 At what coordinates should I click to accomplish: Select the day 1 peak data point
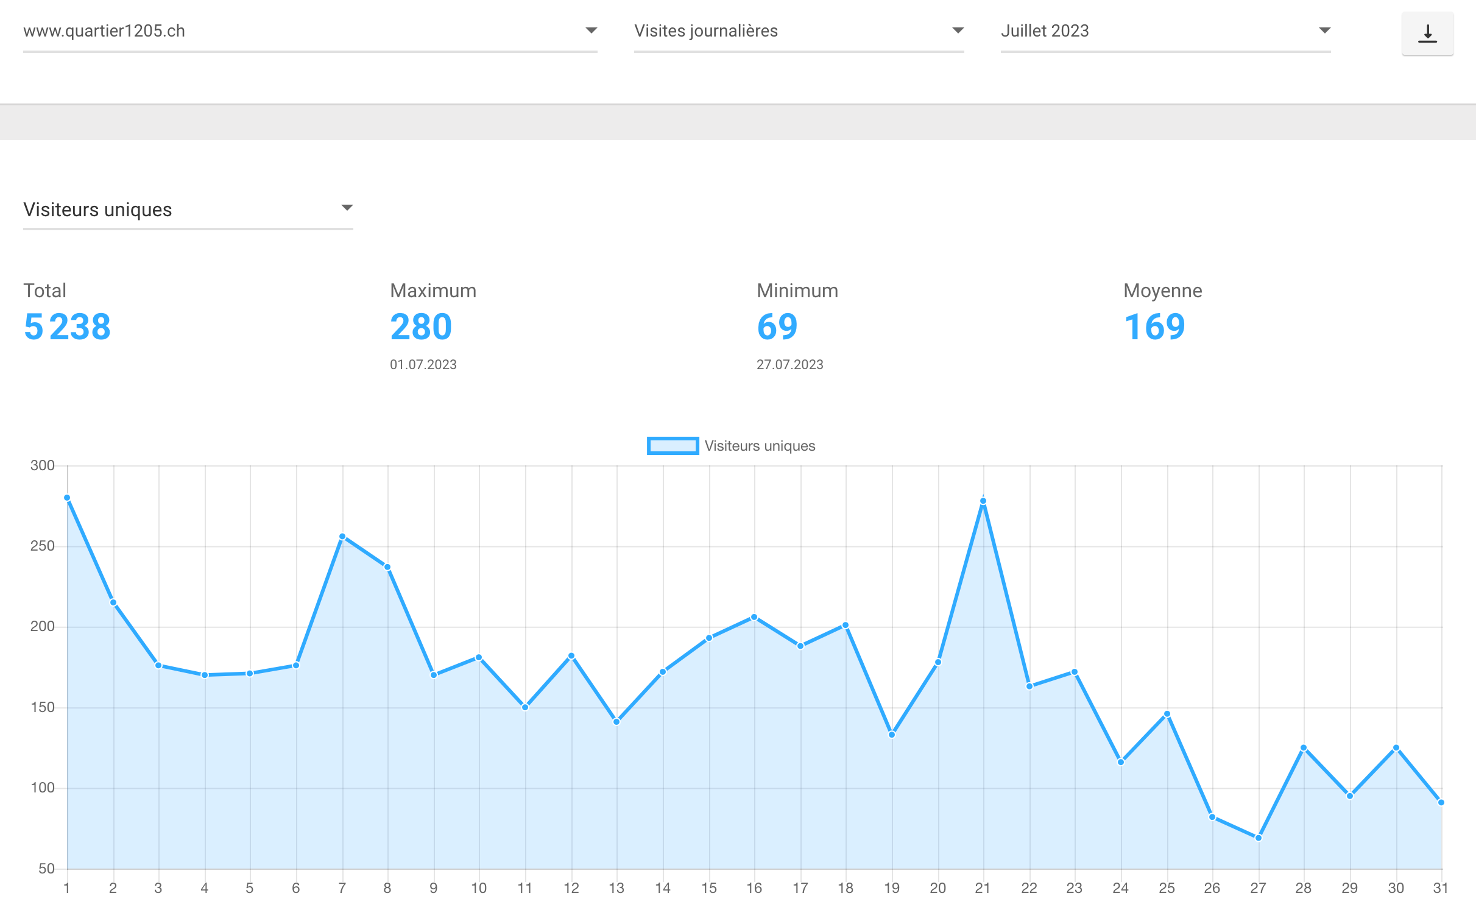point(67,498)
